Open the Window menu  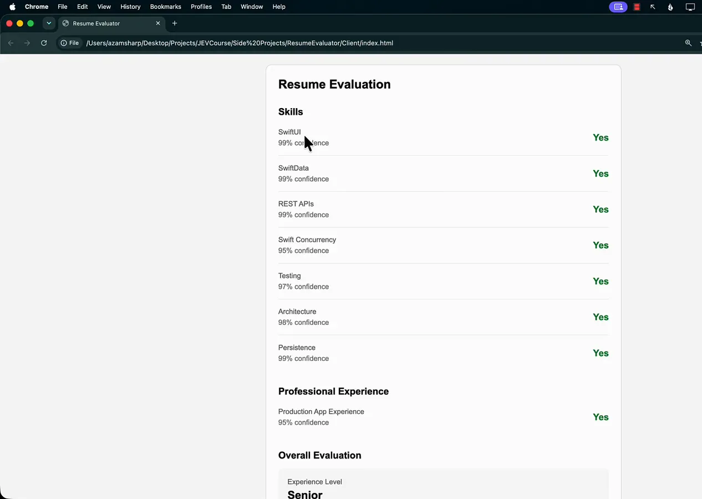tap(252, 7)
